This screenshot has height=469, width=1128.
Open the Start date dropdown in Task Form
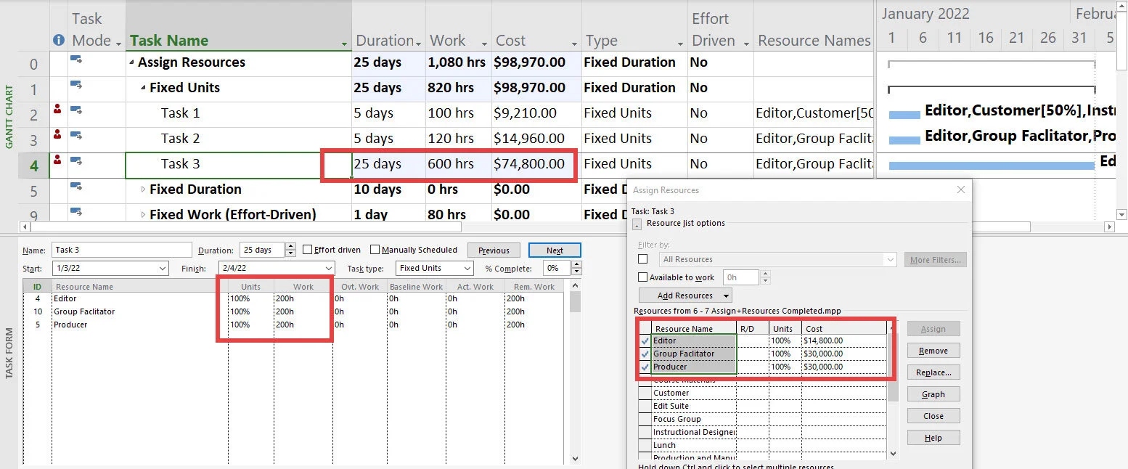click(x=161, y=269)
